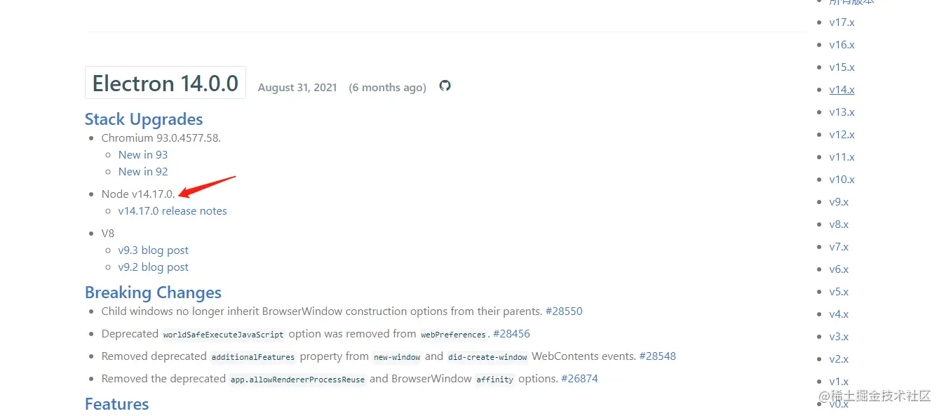Jump to the Features heading
The width and height of the screenshot is (944, 416).
[x=116, y=403]
